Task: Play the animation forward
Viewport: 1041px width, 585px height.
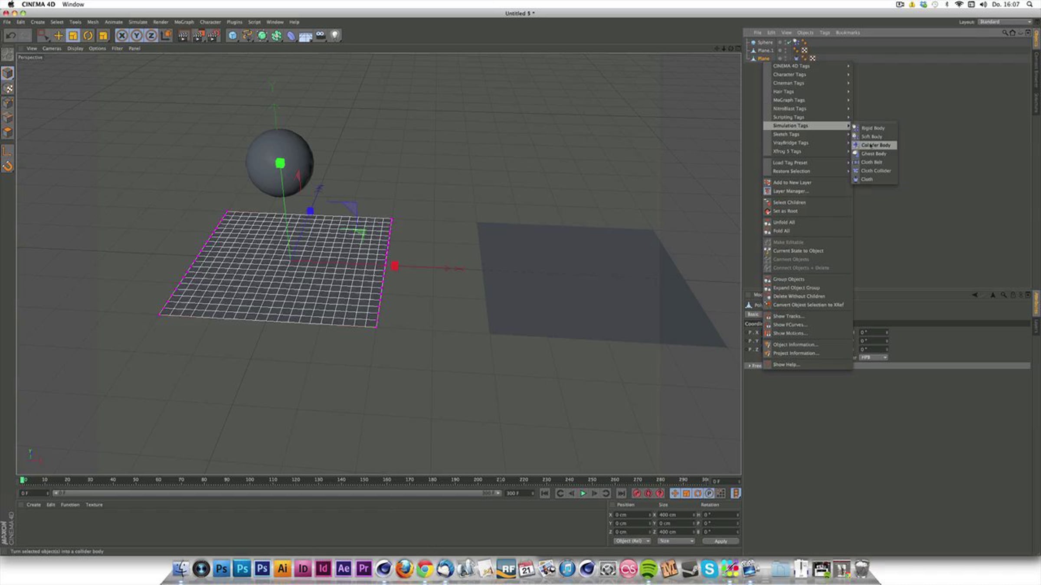Action: coord(583,493)
